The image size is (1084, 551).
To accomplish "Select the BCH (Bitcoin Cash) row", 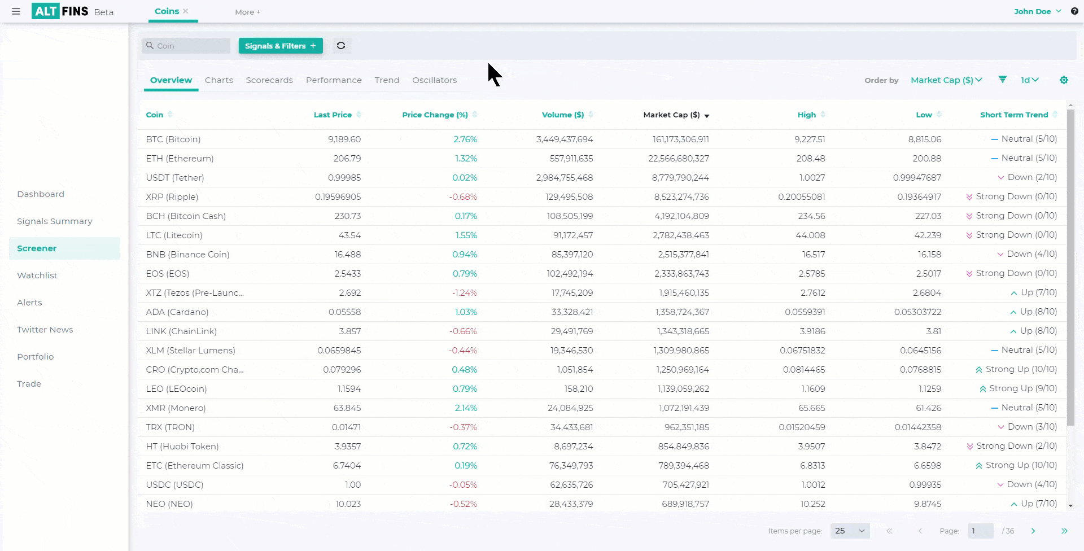I will pyautogui.click(x=602, y=216).
